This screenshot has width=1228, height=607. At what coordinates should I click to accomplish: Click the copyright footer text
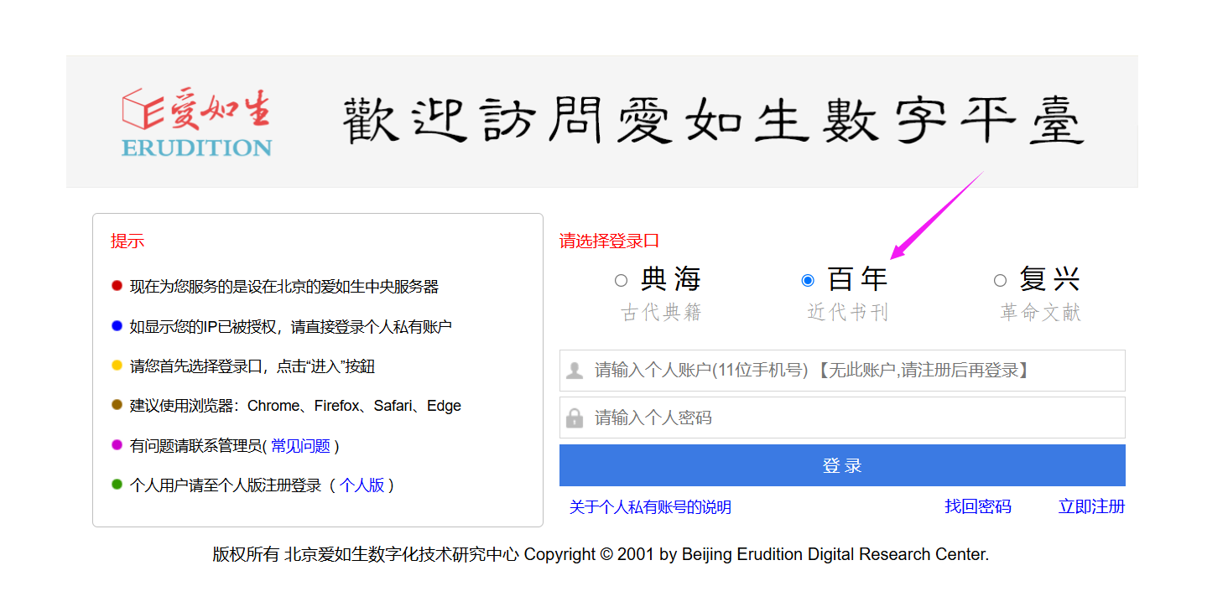tap(601, 554)
